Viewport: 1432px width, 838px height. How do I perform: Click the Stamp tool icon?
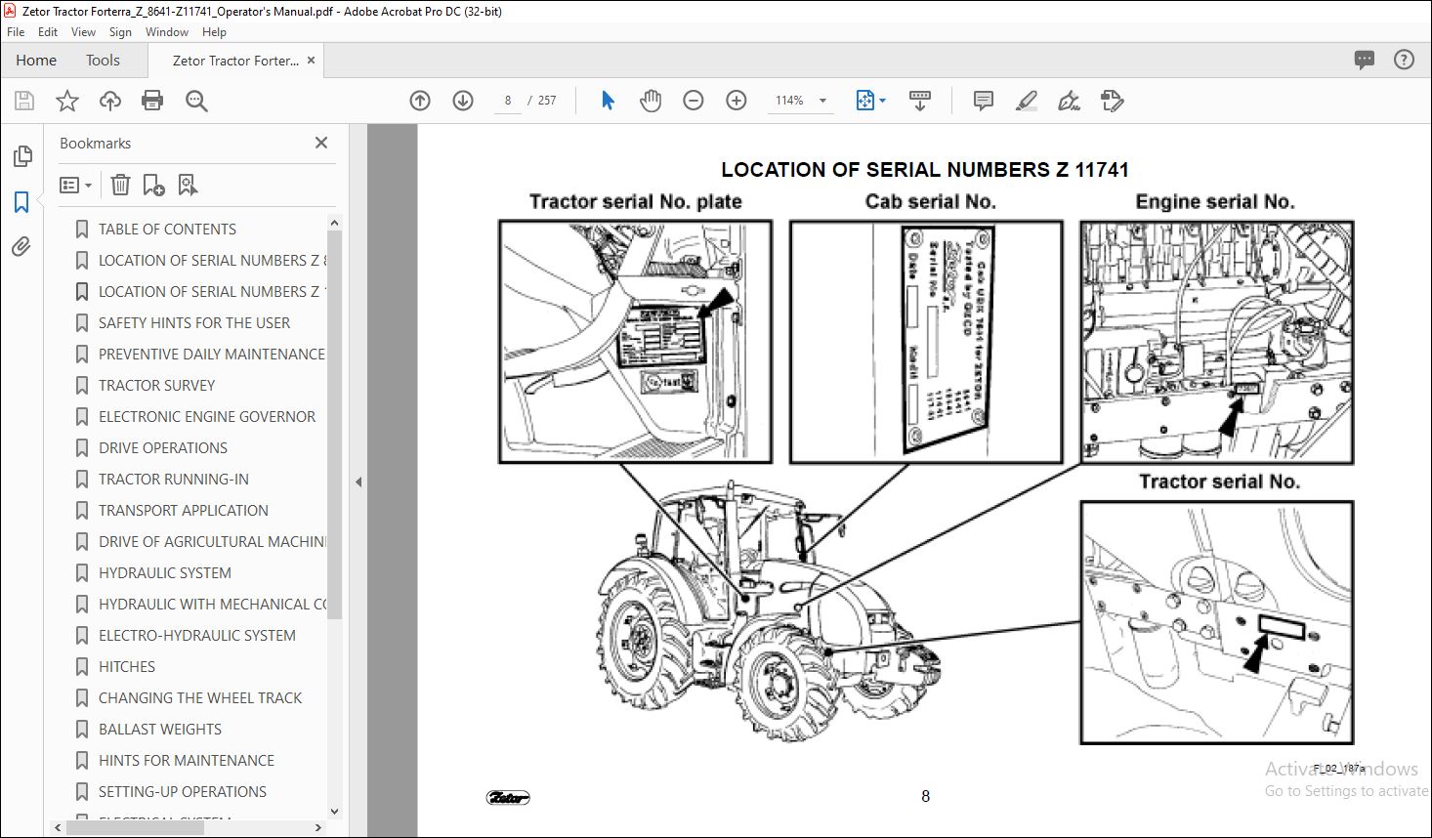[x=1112, y=101]
